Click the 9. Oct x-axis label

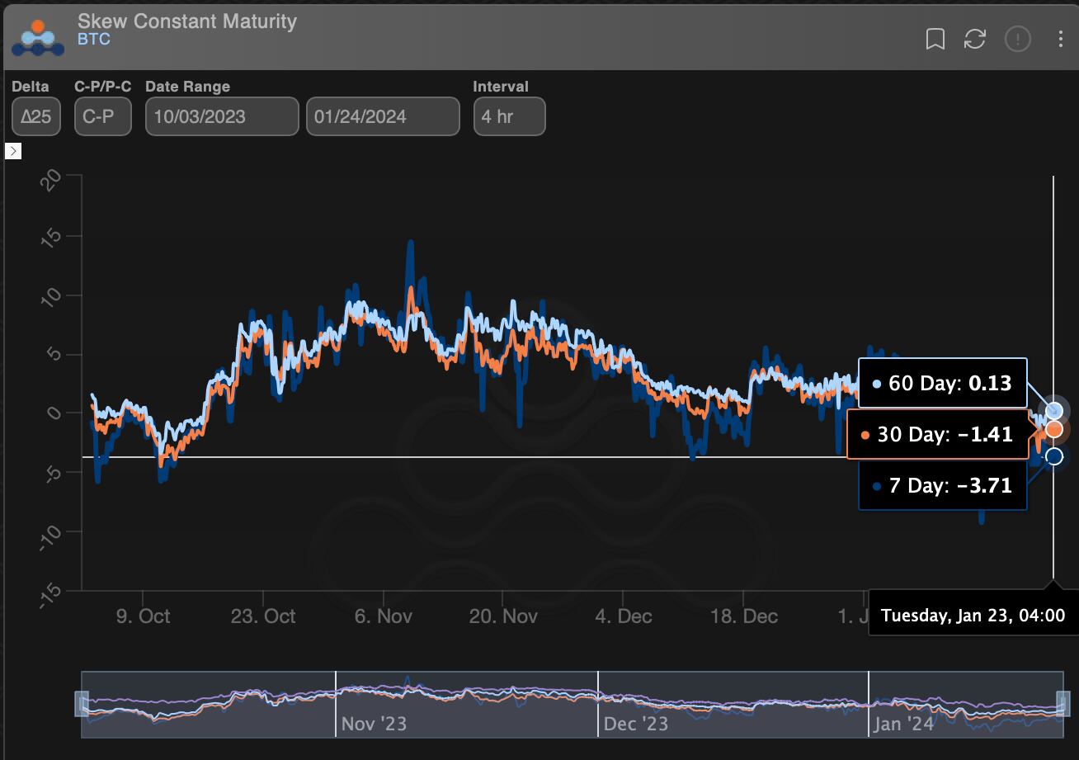[x=143, y=616]
